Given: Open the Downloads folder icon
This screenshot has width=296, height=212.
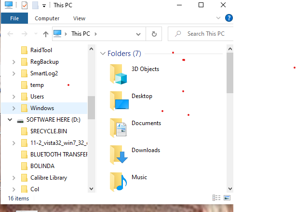Looking at the screenshot, I should coord(119,155).
